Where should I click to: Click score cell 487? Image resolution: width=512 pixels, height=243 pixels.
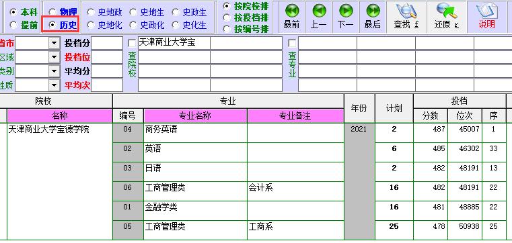[431, 133]
